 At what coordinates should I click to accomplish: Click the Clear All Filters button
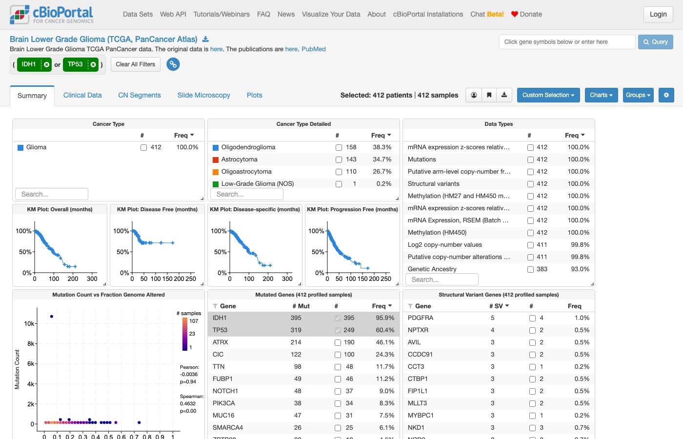click(136, 64)
